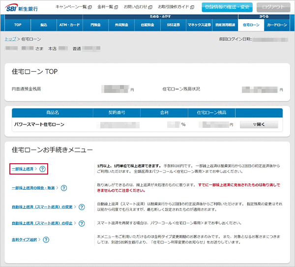Open キャンペーン一覧 in new window
This screenshot has height=267, width=295.
73,7
